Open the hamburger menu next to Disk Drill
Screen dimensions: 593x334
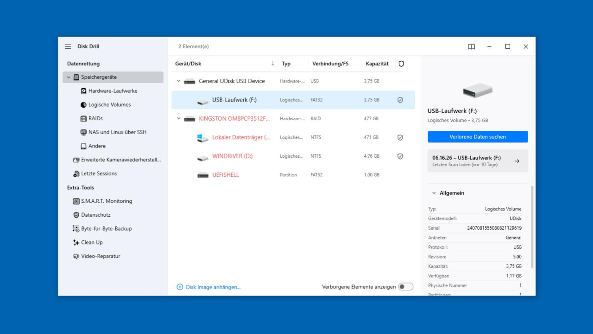[68, 46]
